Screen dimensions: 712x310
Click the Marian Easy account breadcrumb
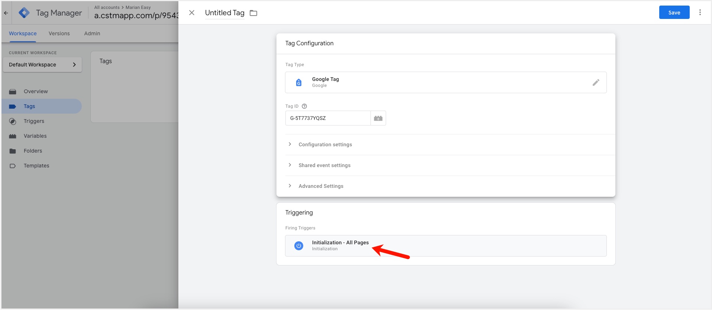click(x=138, y=7)
